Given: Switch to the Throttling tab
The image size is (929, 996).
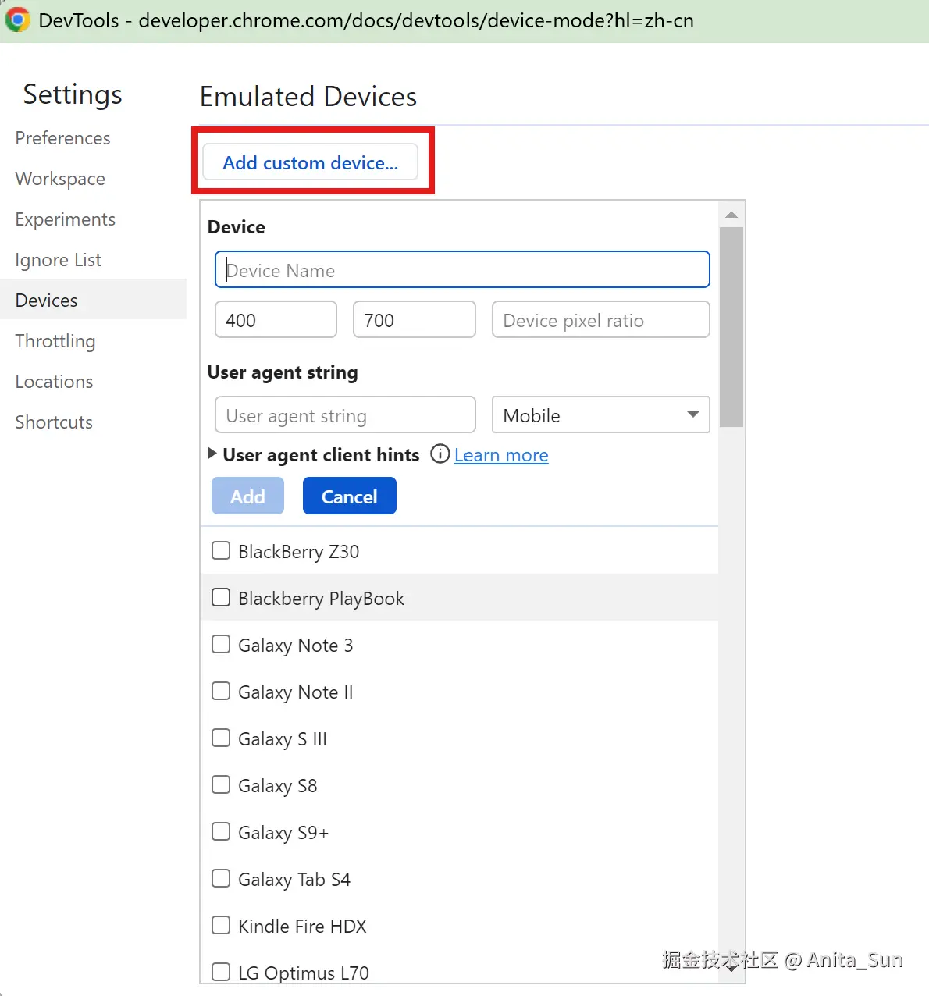Looking at the screenshot, I should pos(55,341).
